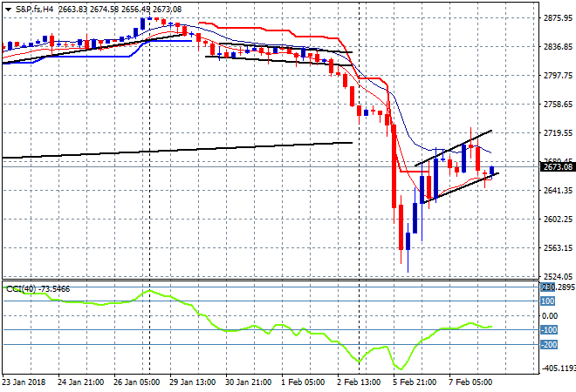The image size is (576, 392).
Task: Click the CCI 100 level label
Action: pos(548,301)
